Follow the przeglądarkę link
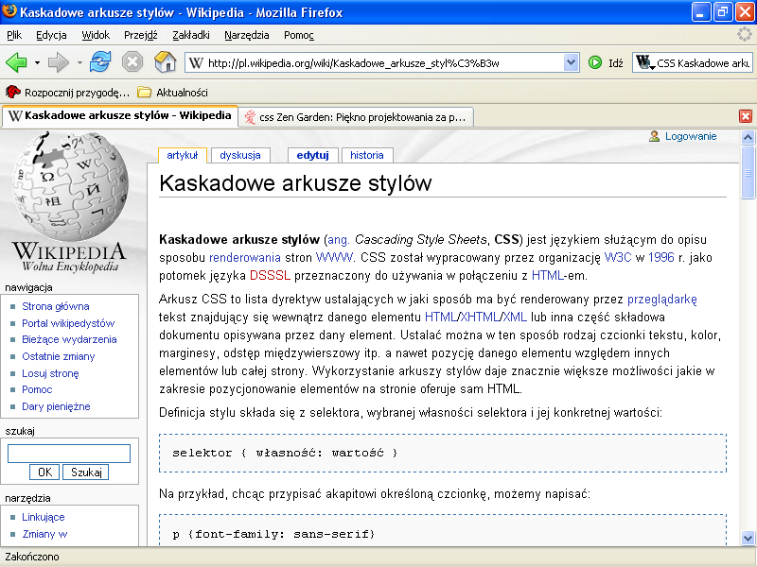Screen dimensions: 757x567 tap(661, 300)
